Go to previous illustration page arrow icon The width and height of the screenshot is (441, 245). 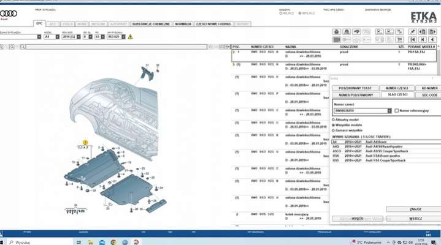point(422,32)
